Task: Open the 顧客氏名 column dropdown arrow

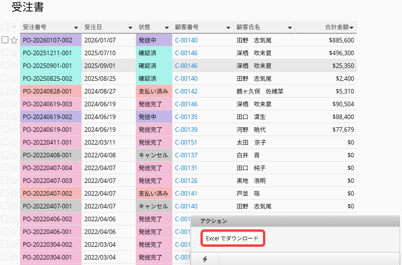Action: coord(289,28)
